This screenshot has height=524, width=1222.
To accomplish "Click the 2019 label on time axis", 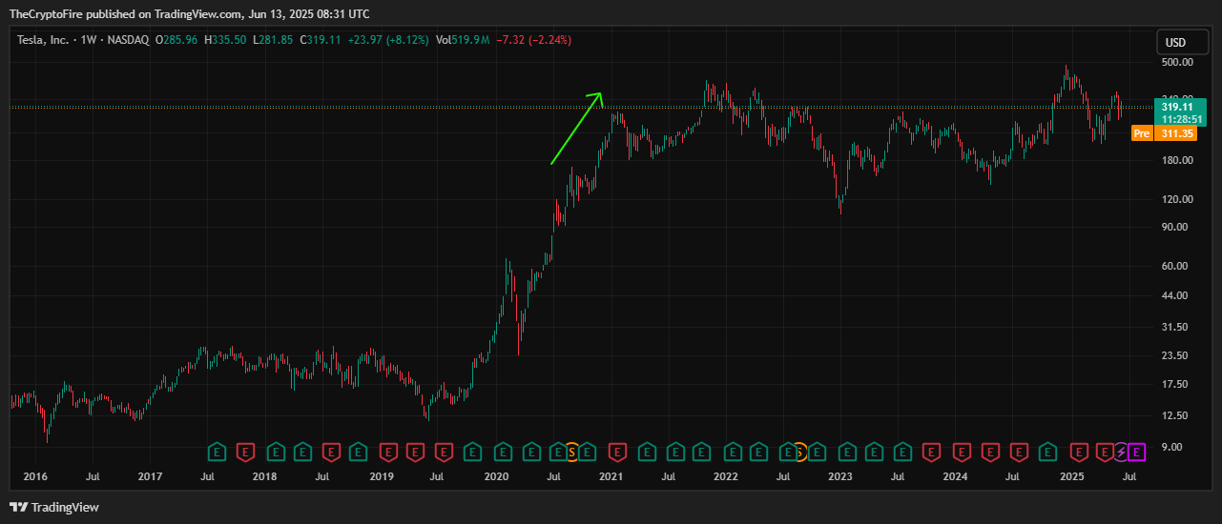I will (x=381, y=475).
